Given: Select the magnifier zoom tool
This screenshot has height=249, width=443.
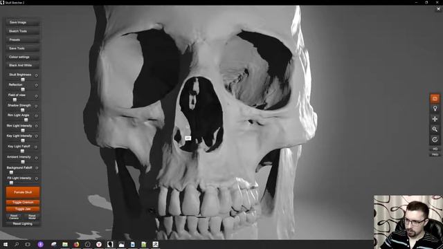Looking at the screenshot, I should [435, 129].
